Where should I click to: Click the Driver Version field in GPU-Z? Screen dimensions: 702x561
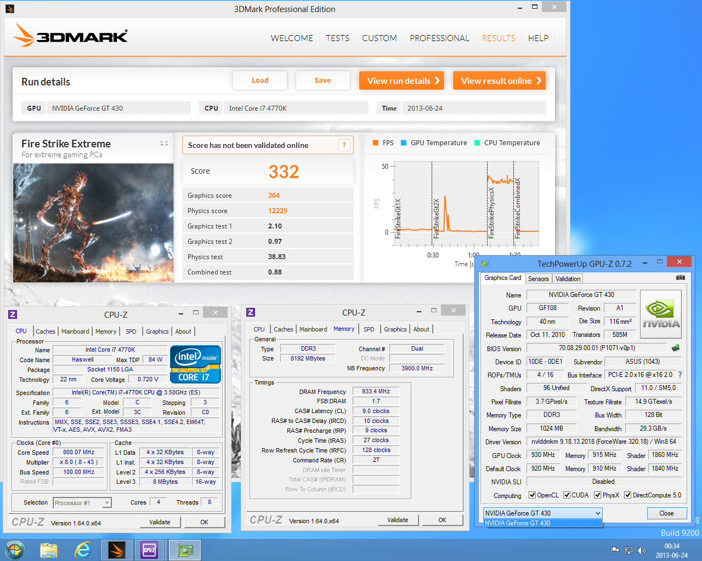[603, 442]
